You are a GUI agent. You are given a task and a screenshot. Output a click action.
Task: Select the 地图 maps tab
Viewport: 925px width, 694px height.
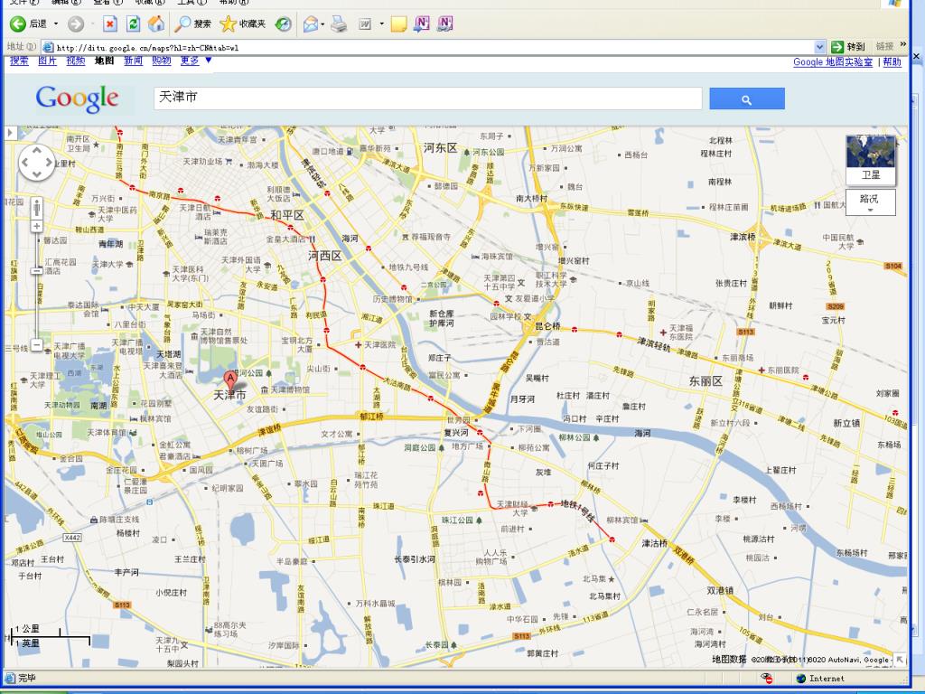pos(105,61)
